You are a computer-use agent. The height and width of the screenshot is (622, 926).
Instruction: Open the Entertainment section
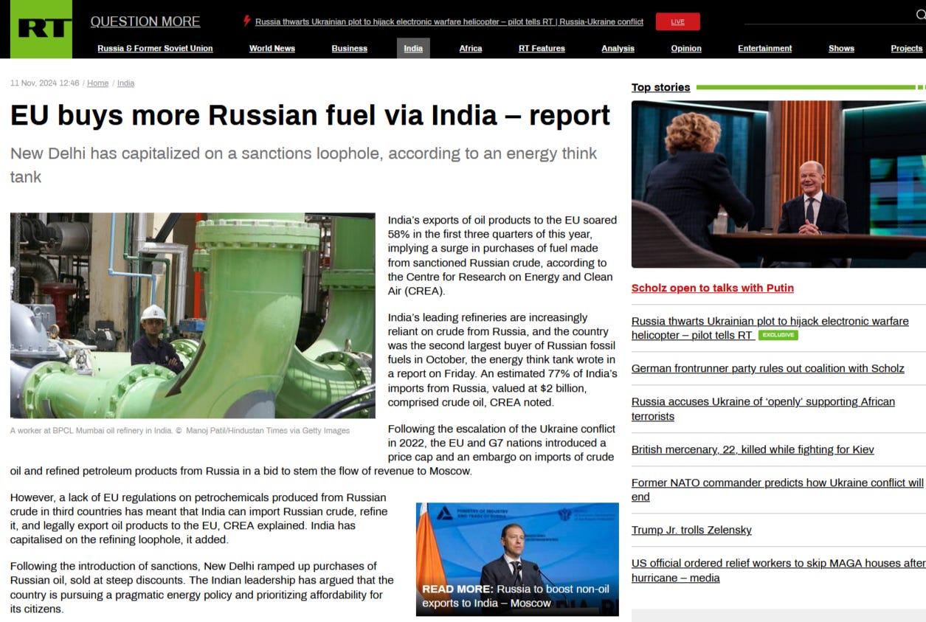(765, 49)
